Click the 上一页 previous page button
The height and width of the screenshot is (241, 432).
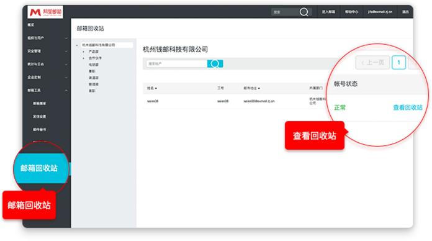click(372, 63)
